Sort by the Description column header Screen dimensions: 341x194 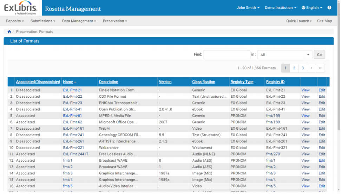[109, 82]
